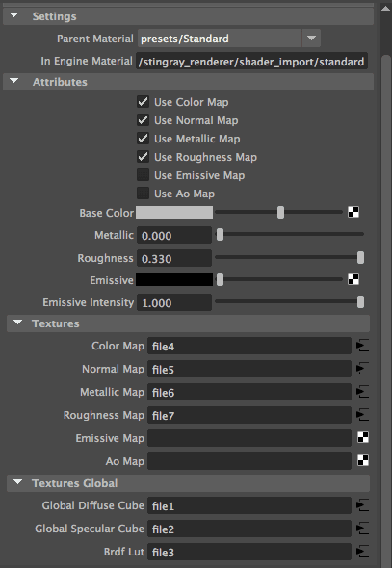Viewport: 392px width, 568px height.
Task: Open the Color Map file4 connection icon
Action: click(363, 346)
